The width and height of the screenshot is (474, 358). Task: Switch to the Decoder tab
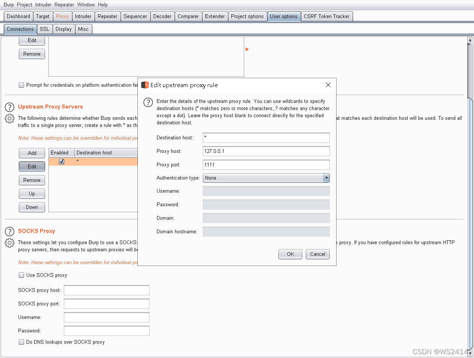point(162,16)
